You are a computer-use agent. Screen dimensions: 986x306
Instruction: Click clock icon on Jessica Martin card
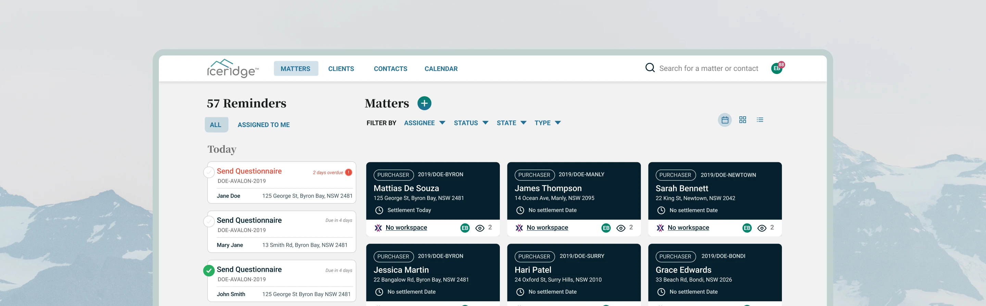point(379,292)
